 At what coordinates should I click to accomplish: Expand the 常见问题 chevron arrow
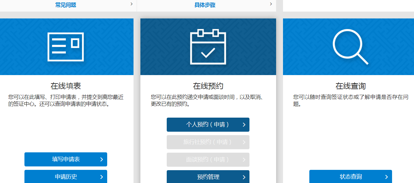tap(131, 4)
